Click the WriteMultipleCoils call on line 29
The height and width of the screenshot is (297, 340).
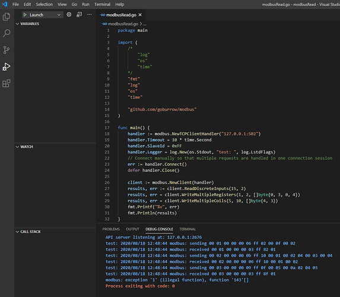point(204,201)
